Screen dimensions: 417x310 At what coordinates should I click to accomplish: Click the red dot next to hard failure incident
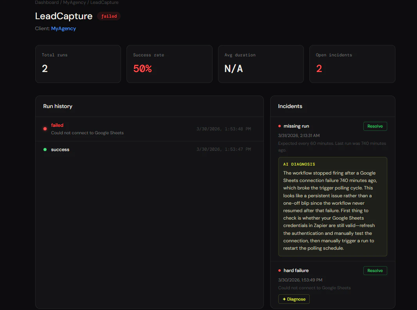(279, 270)
